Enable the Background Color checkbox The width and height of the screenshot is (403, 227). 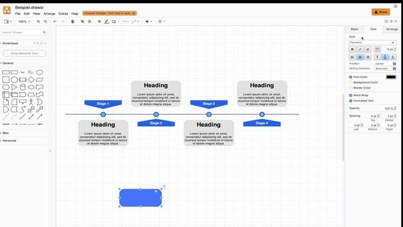coord(351,83)
